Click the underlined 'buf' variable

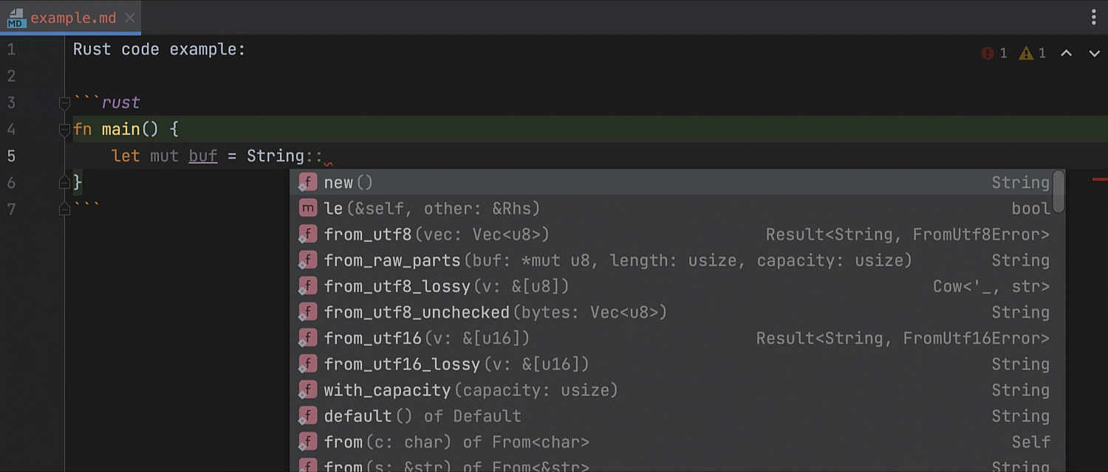[x=203, y=156]
